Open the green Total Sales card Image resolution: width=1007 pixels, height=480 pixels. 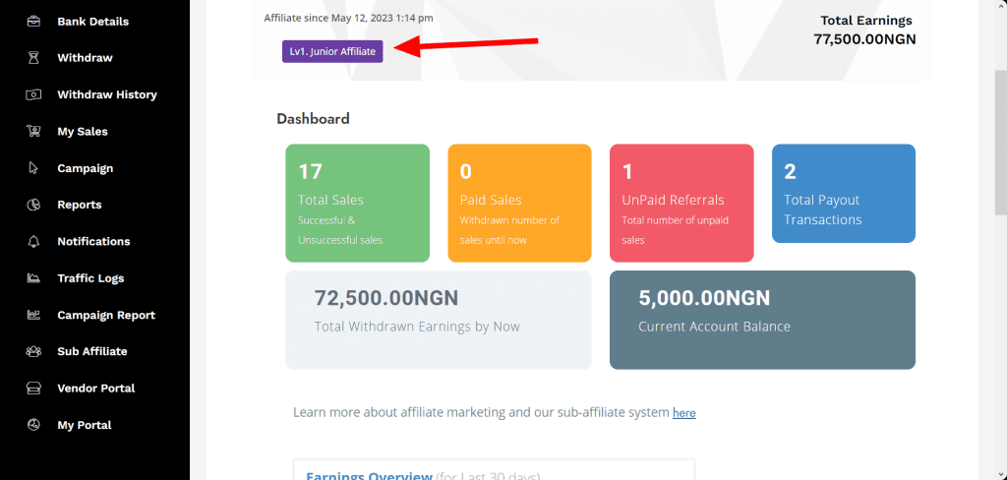click(x=357, y=204)
